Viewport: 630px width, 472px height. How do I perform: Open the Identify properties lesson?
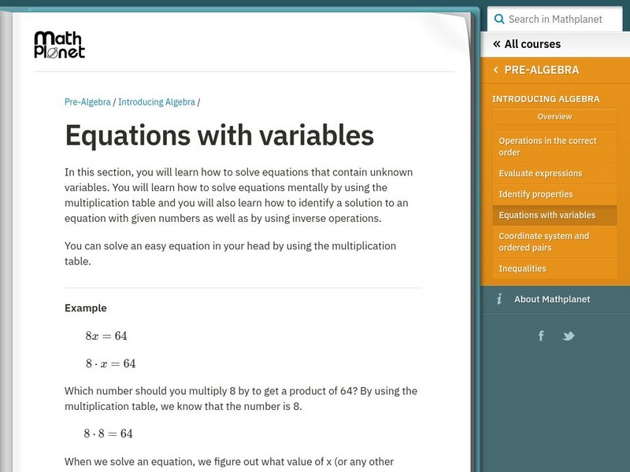pos(535,194)
